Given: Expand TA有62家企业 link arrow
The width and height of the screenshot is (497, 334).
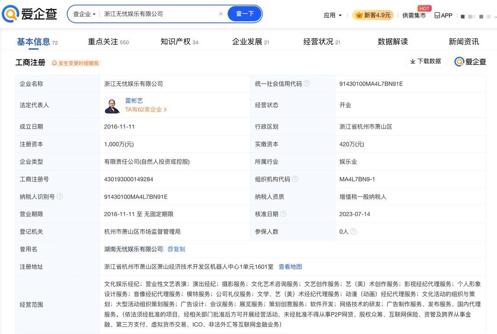Looking at the screenshot, I should (165, 110).
